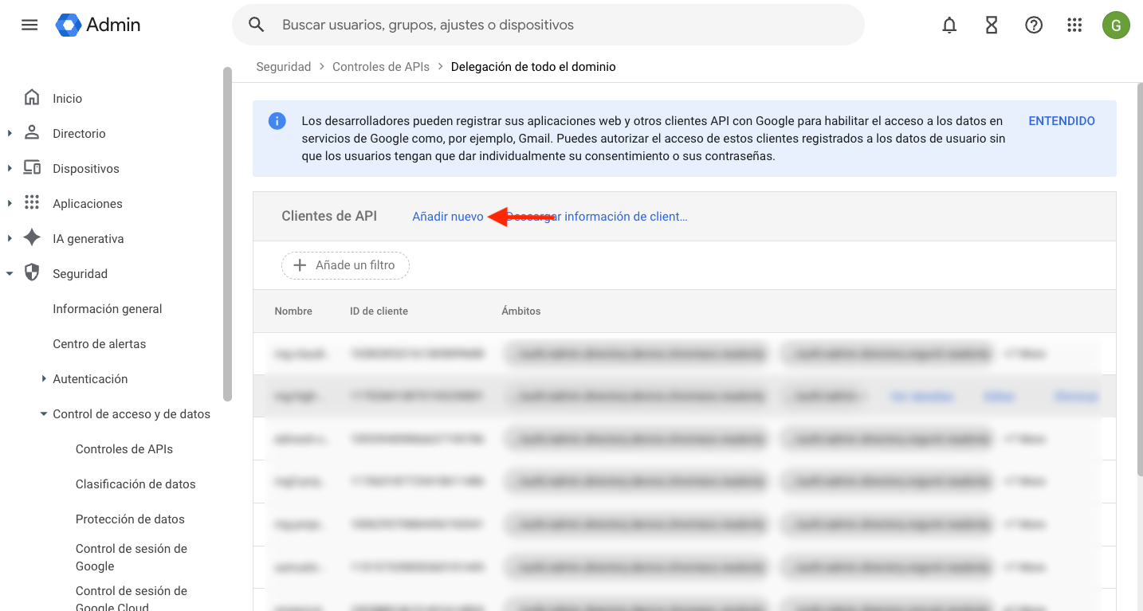Select Clasificación de datos menu item

coord(135,484)
